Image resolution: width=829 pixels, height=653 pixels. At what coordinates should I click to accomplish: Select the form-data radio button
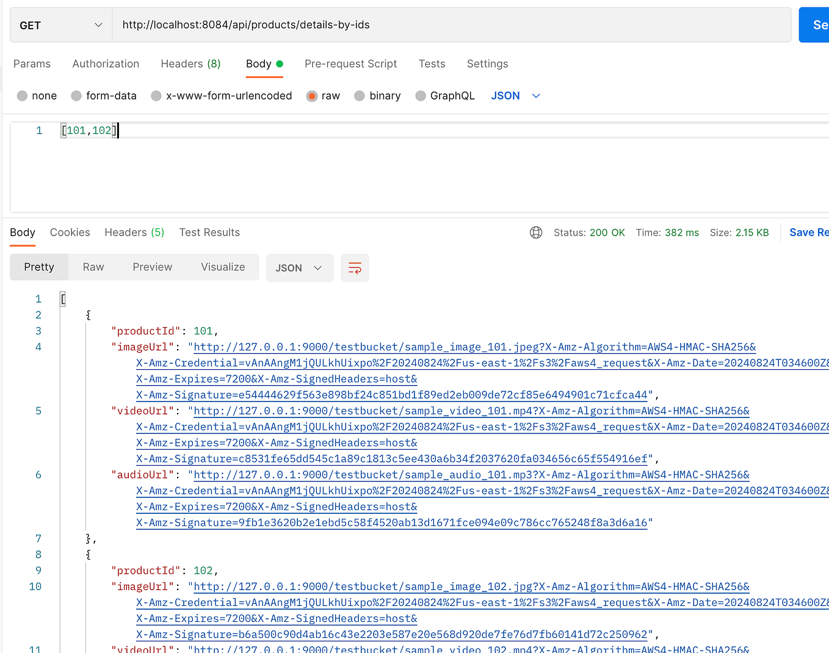76,95
